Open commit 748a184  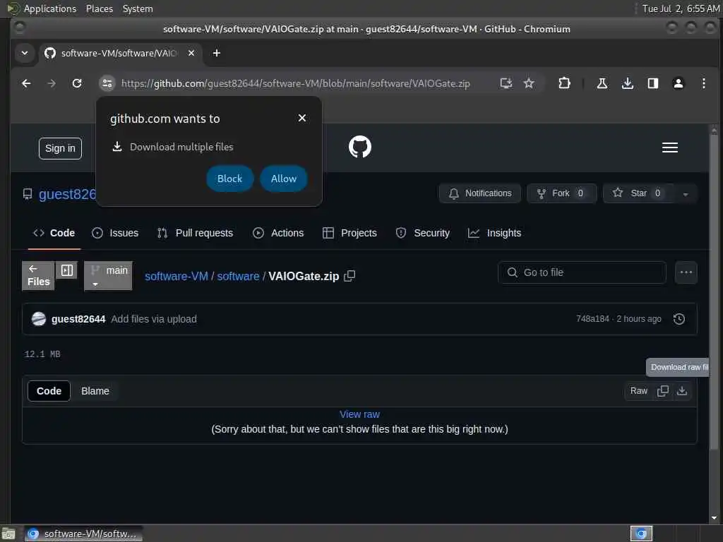(592, 319)
